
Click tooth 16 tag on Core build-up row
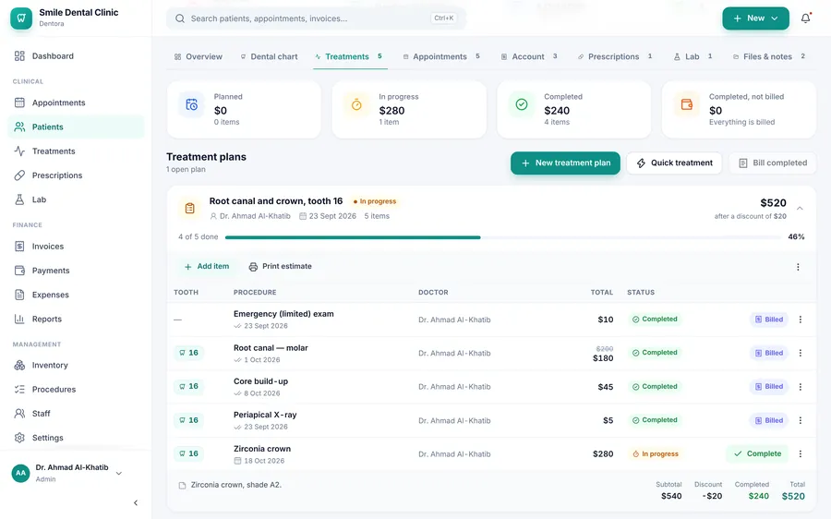point(188,386)
